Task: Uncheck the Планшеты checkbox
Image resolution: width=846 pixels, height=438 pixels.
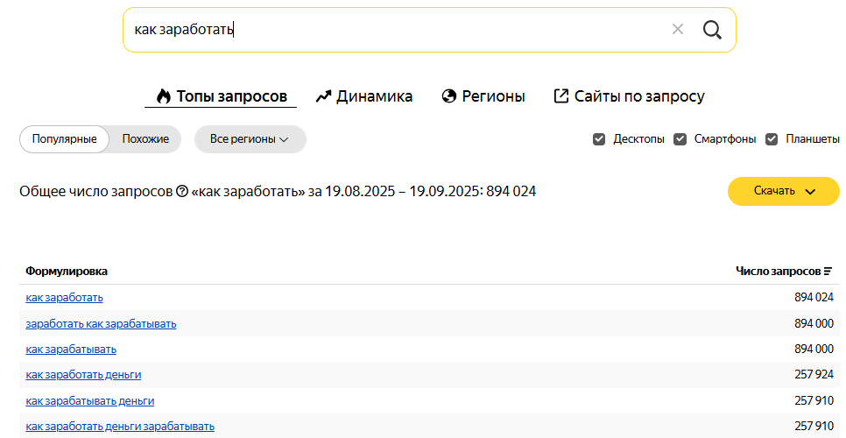Action: (x=772, y=139)
